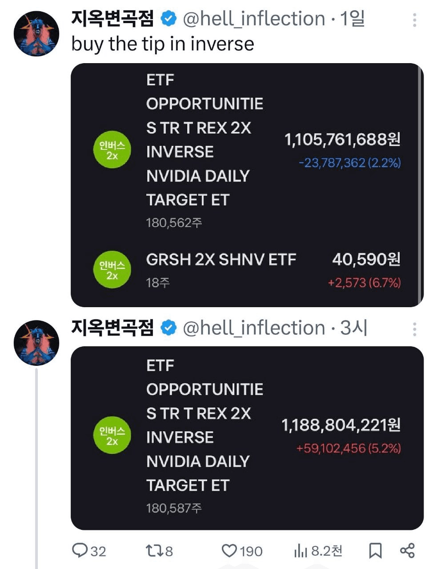
Task: Open the second tweet's image showing 1,188,804,221원
Action: click(x=247, y=438)
